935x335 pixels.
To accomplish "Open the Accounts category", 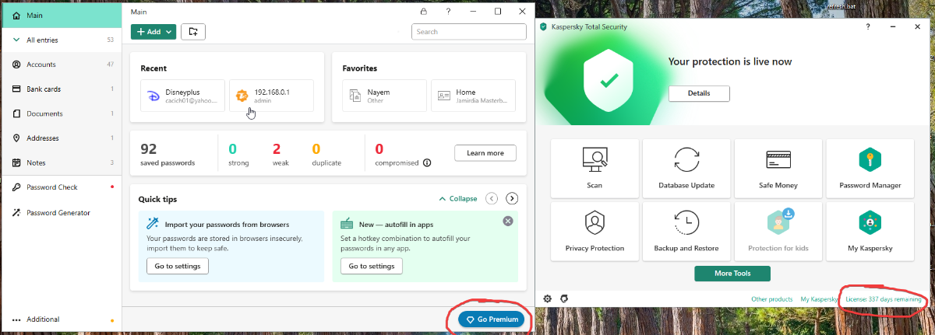I will [x=61, y=65].
